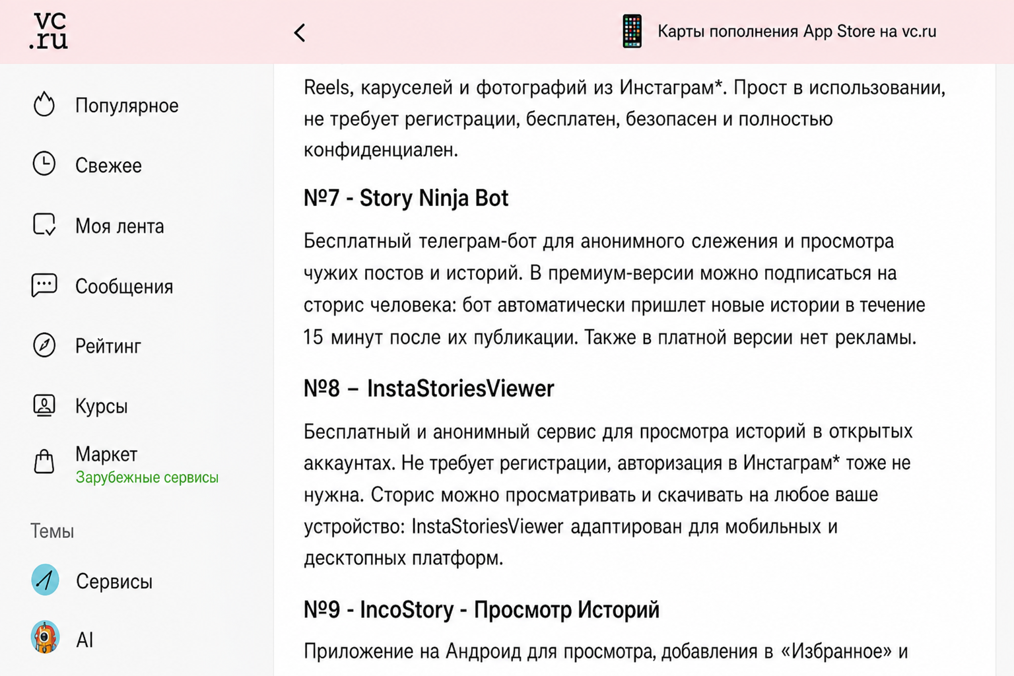
Task: Click heading №7 - Story Ninja Bot
Action: (406, 198)
